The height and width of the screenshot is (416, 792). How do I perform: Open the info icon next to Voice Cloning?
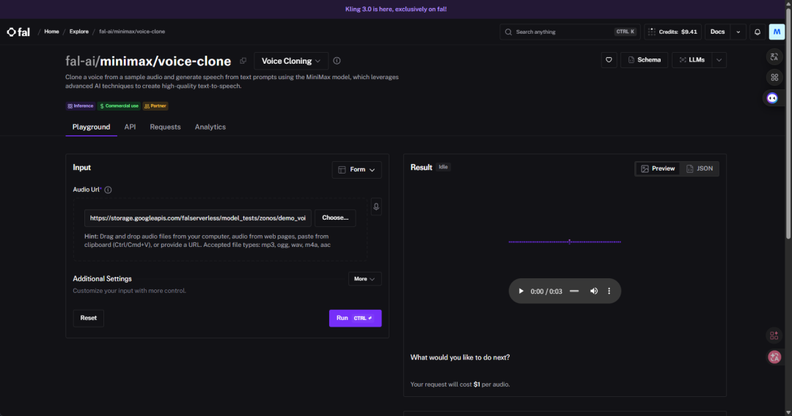coord(337,61)
